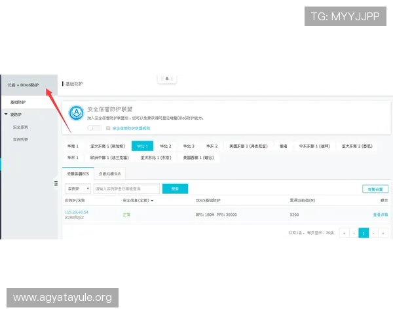Image resolution: width=393 pixels, height=314 pixels.
Task: Choose region 中东东部 1 (迪拜)
Action: tap(314, 146)
